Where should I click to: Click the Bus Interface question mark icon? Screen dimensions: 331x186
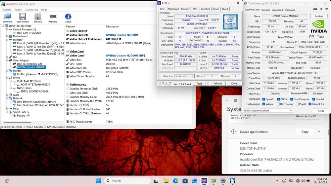[x=327, y=47]
